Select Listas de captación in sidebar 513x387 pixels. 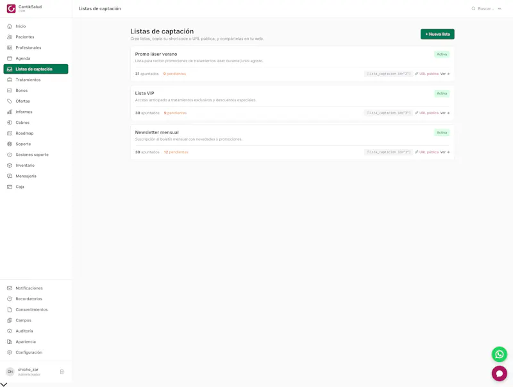click(36, 69)
